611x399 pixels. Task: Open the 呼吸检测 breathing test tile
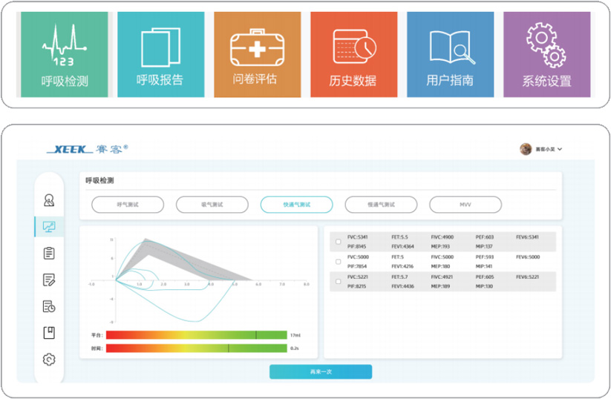point(65,54)
